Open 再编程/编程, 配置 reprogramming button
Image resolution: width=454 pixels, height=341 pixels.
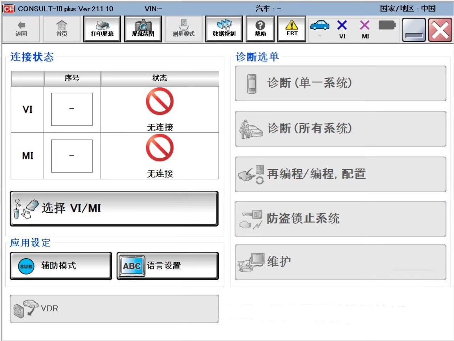tap(340, 174)
